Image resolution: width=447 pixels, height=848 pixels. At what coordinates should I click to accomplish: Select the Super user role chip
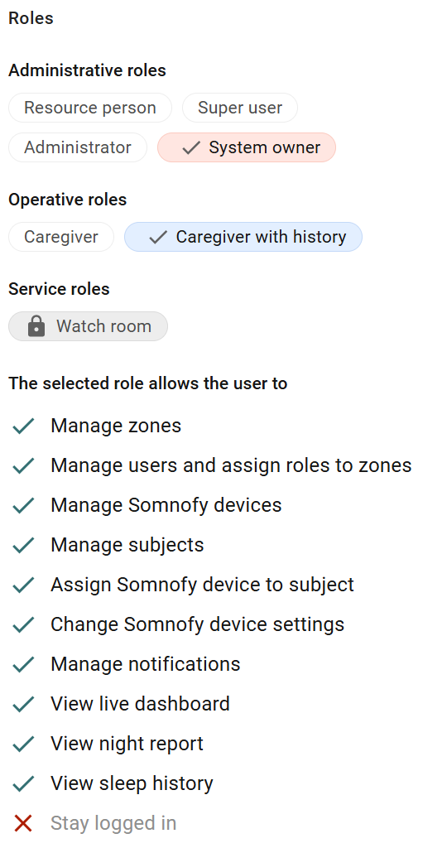coord(240,108)
